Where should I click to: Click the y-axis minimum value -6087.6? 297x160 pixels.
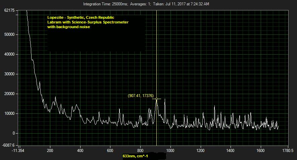[8, 145]
